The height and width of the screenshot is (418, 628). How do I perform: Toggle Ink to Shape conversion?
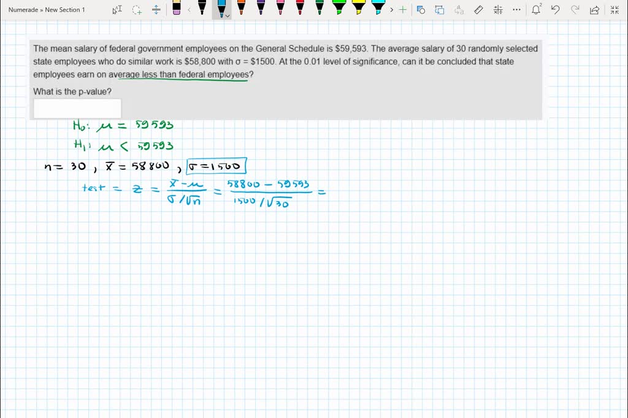click(439, 10)
